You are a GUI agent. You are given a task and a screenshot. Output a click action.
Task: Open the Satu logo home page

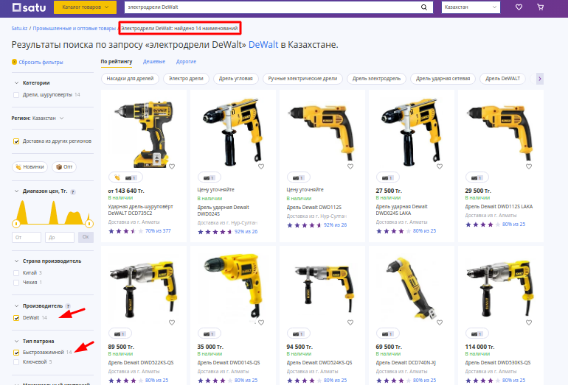pos(29,7)
